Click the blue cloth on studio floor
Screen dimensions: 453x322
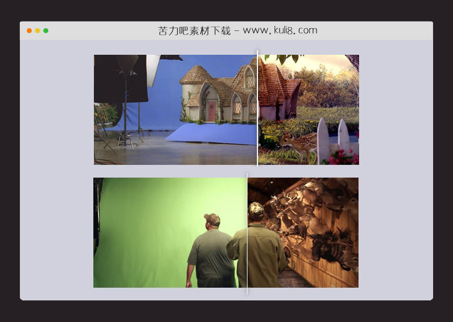tap(210, 134)
